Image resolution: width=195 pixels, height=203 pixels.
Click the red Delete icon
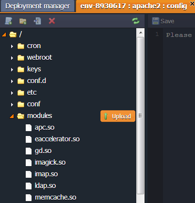click(x=52, y=21)
